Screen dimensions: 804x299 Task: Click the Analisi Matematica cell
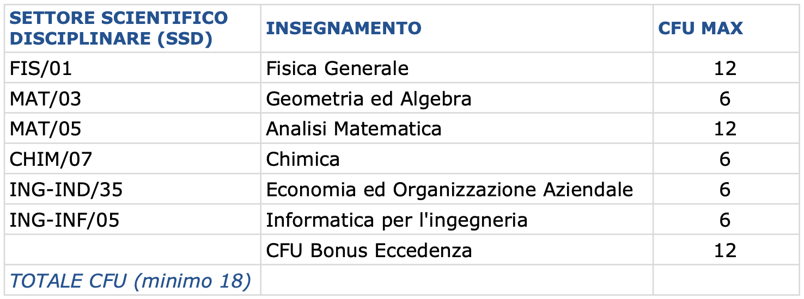pos(456,129)
